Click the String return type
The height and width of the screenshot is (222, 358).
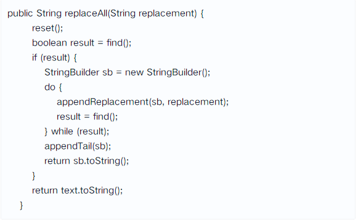click(49, 14)
